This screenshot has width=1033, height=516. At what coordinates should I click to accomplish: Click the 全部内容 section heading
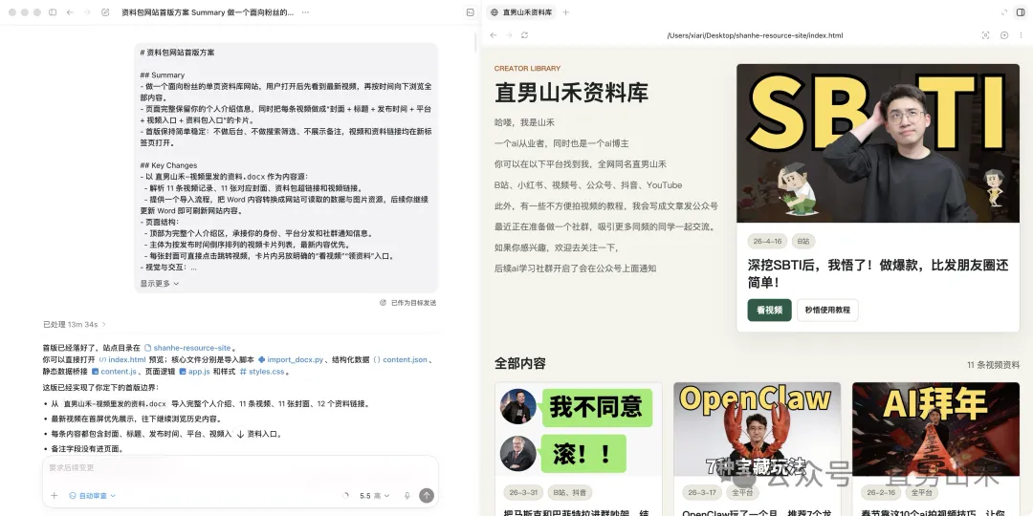[x=520, y=363]
